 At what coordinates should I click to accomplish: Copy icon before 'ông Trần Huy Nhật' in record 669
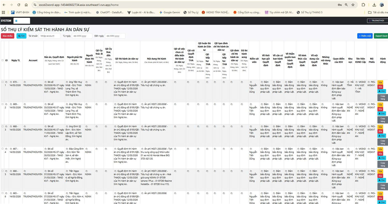tap(67, 104)
